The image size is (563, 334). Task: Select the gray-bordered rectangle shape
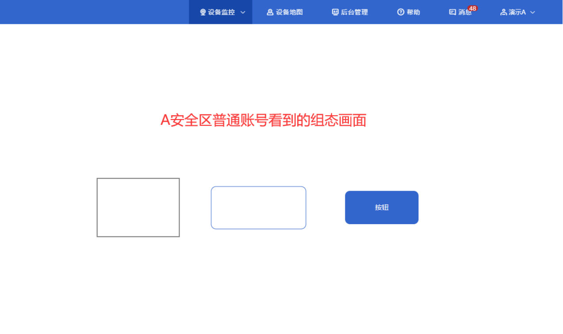pos(138,207)
